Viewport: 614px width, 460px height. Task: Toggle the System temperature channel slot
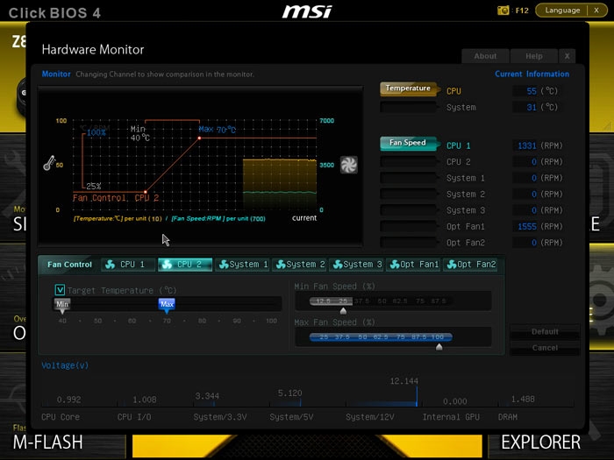[x=409, y=107]
